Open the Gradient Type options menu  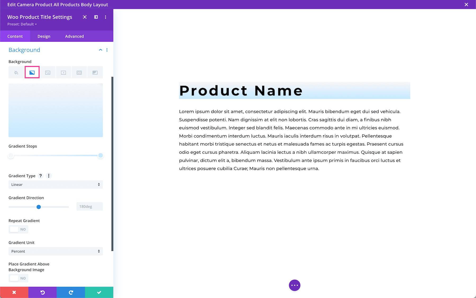coord(49,176)
